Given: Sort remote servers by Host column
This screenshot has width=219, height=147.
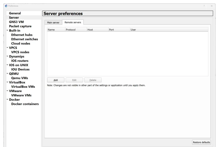Looking at the screenshot, I should tap(98, 30).
